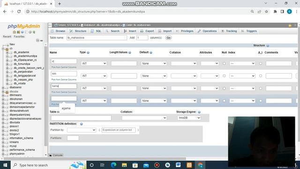This screenshot has width=300, height=169.
Task: Open Partition by dropdown
Action: coord(81,130)
